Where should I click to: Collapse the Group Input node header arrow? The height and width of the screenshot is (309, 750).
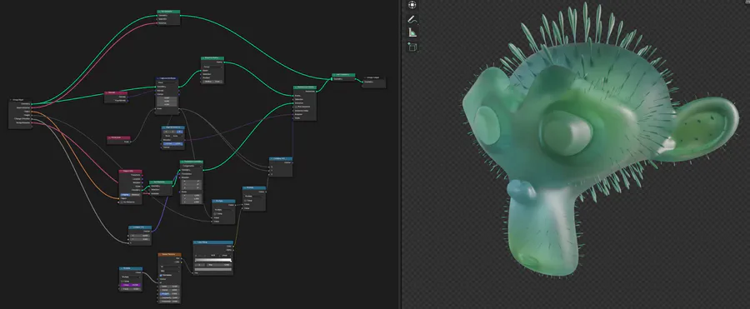11,99
